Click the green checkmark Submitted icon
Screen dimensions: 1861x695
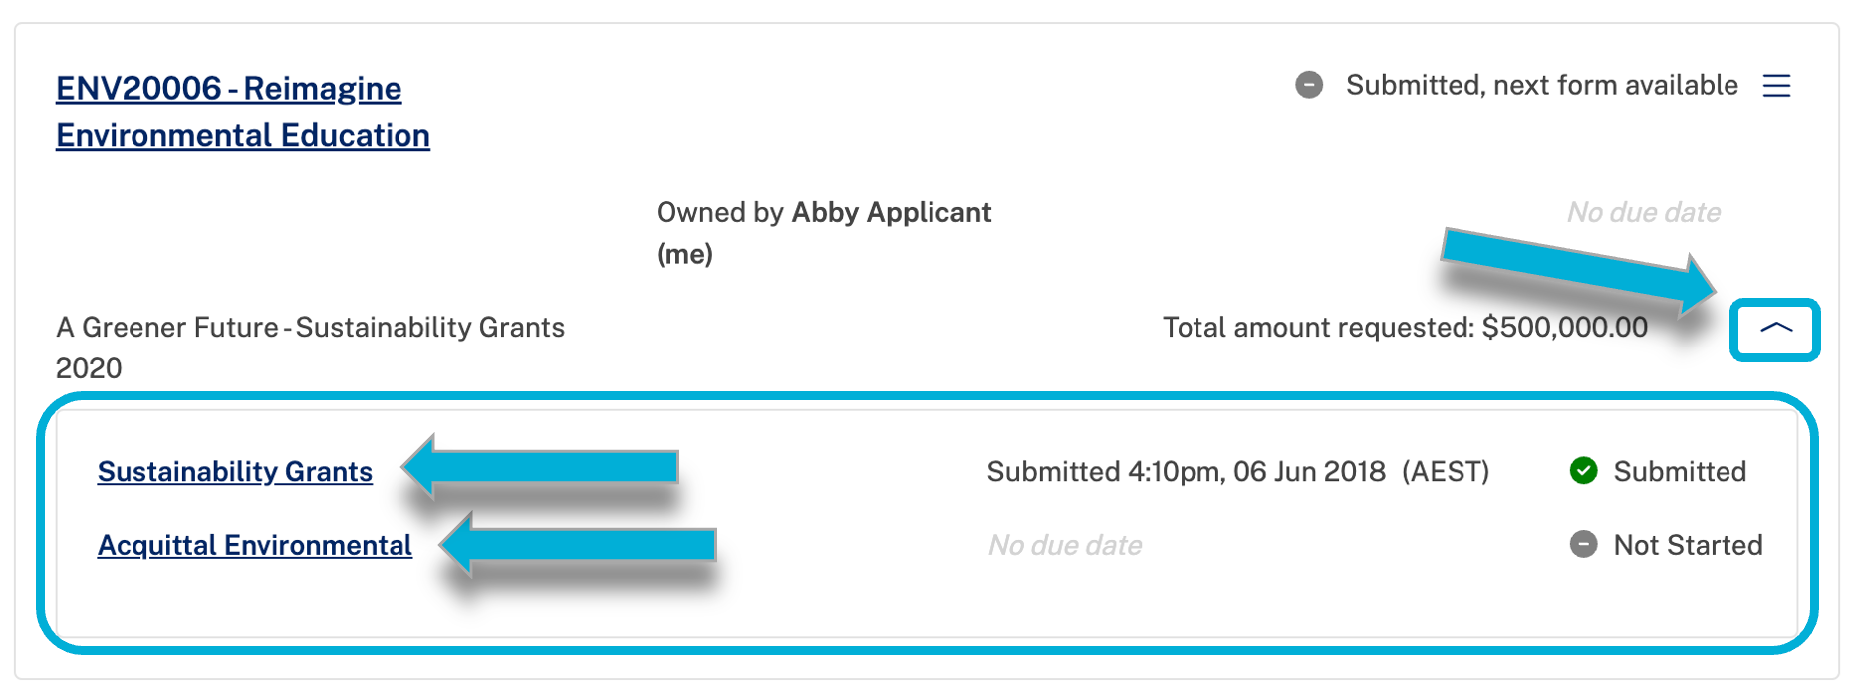pos(1583,470)
